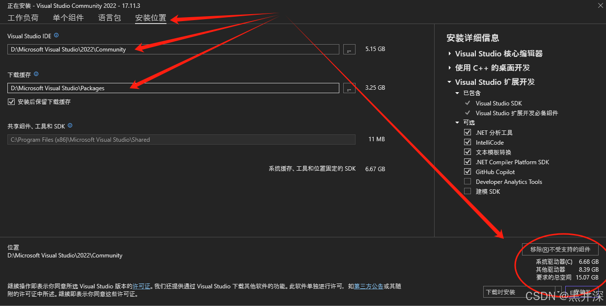
Task: Switch to the 工作负荷 tab
Action: pos(23,18)
